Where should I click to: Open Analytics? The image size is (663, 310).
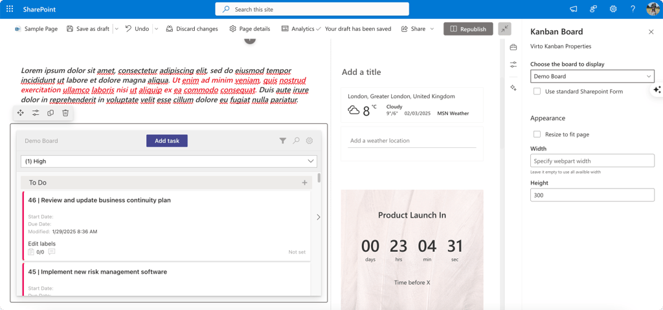(298, 28)
